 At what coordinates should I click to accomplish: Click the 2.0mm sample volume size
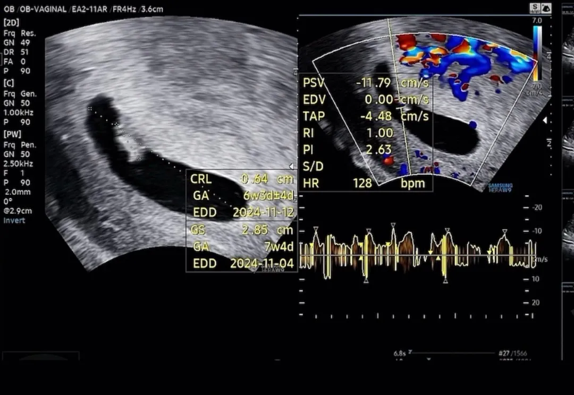pyautogui.click(x=18, y=192)
